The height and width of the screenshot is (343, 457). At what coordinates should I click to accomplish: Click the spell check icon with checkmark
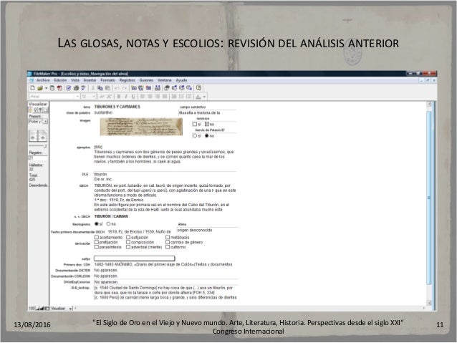[x=83, y=88]
